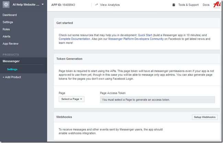Open Messenger Platform Developers Community link
The height and width of the screenshot is (143, 223).
(136, 39)
